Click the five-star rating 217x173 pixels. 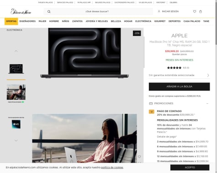(x=174, y=68)
